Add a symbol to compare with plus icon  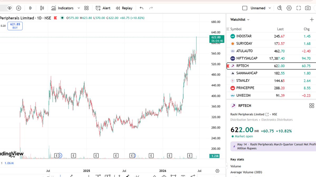[19, 8]
